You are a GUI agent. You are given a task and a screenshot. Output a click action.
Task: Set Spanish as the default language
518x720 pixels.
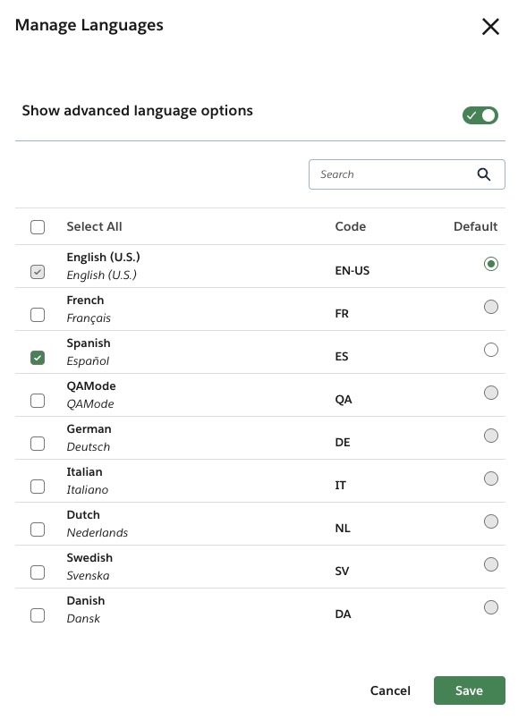[x=491, y=350]
